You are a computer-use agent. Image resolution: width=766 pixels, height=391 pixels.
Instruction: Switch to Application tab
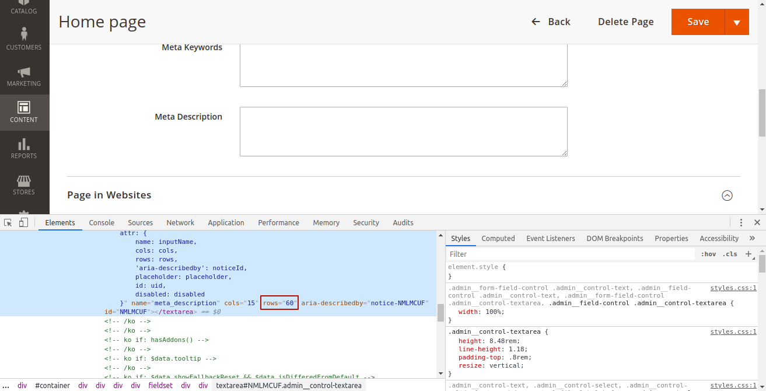tap(226, 222)
